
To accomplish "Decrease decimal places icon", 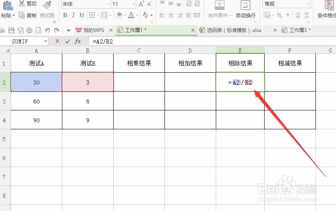I will tap(306, 15).
